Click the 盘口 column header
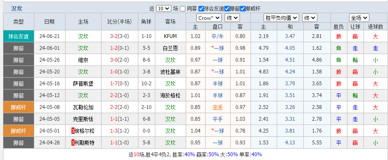Screen dimensions: 388x160 coord(218,27)
